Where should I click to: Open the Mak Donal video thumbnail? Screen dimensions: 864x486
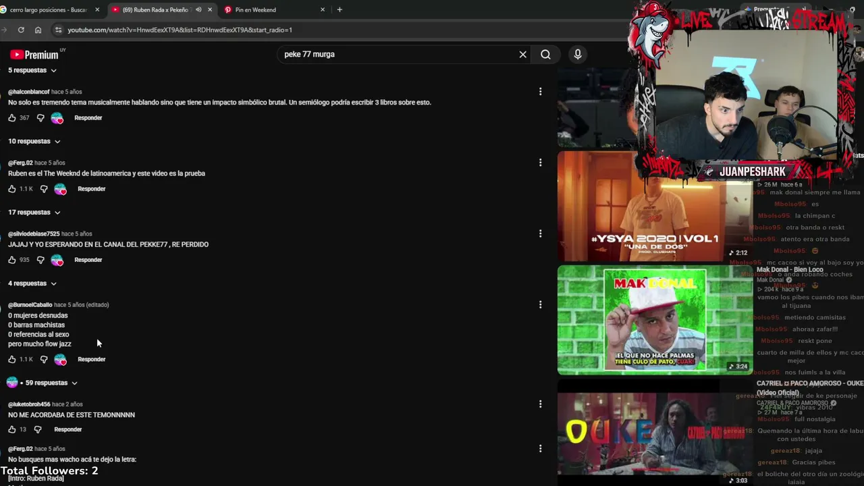point(655,320)
